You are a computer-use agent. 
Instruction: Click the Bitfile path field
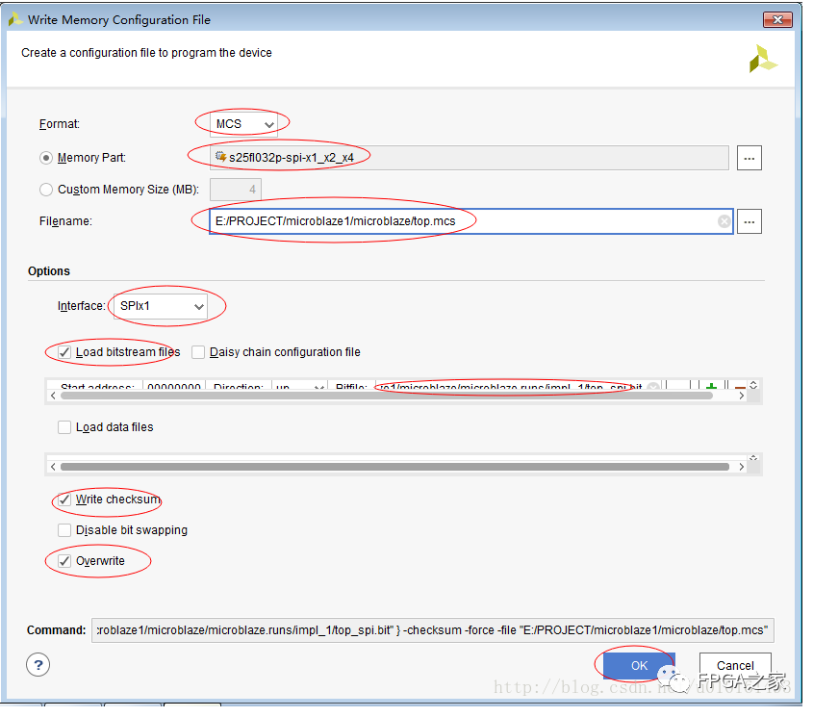click(x=518, y=386)
